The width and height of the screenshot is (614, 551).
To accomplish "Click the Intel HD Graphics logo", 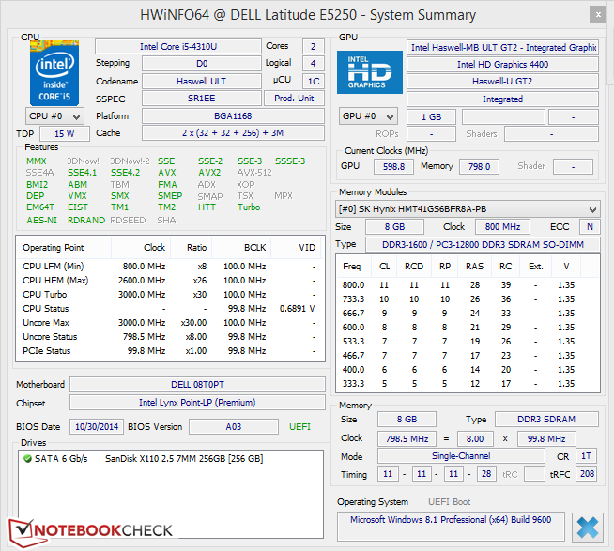I will coord(370,72).
